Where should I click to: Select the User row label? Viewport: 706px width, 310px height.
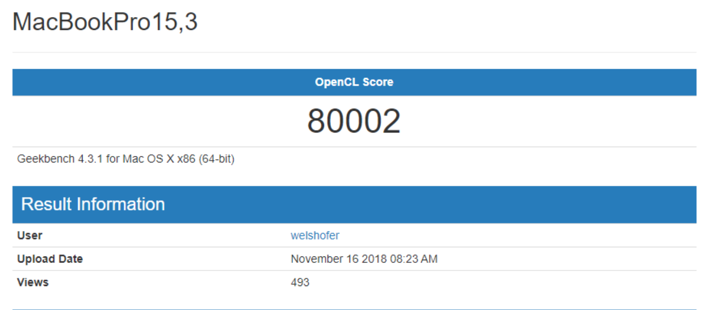point(30,235)
